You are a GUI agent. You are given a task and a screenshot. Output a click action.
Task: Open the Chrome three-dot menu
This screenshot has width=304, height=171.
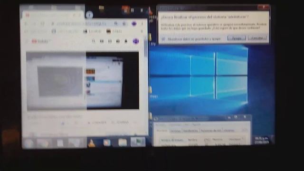[x=142, y=24]
